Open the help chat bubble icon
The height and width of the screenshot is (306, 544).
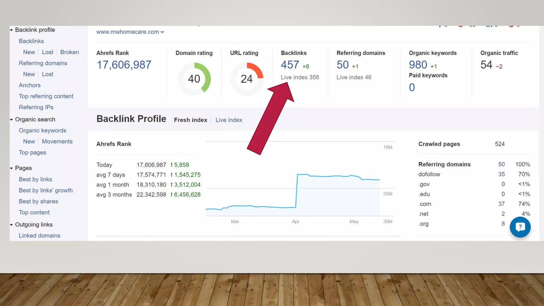pos(520,227)
